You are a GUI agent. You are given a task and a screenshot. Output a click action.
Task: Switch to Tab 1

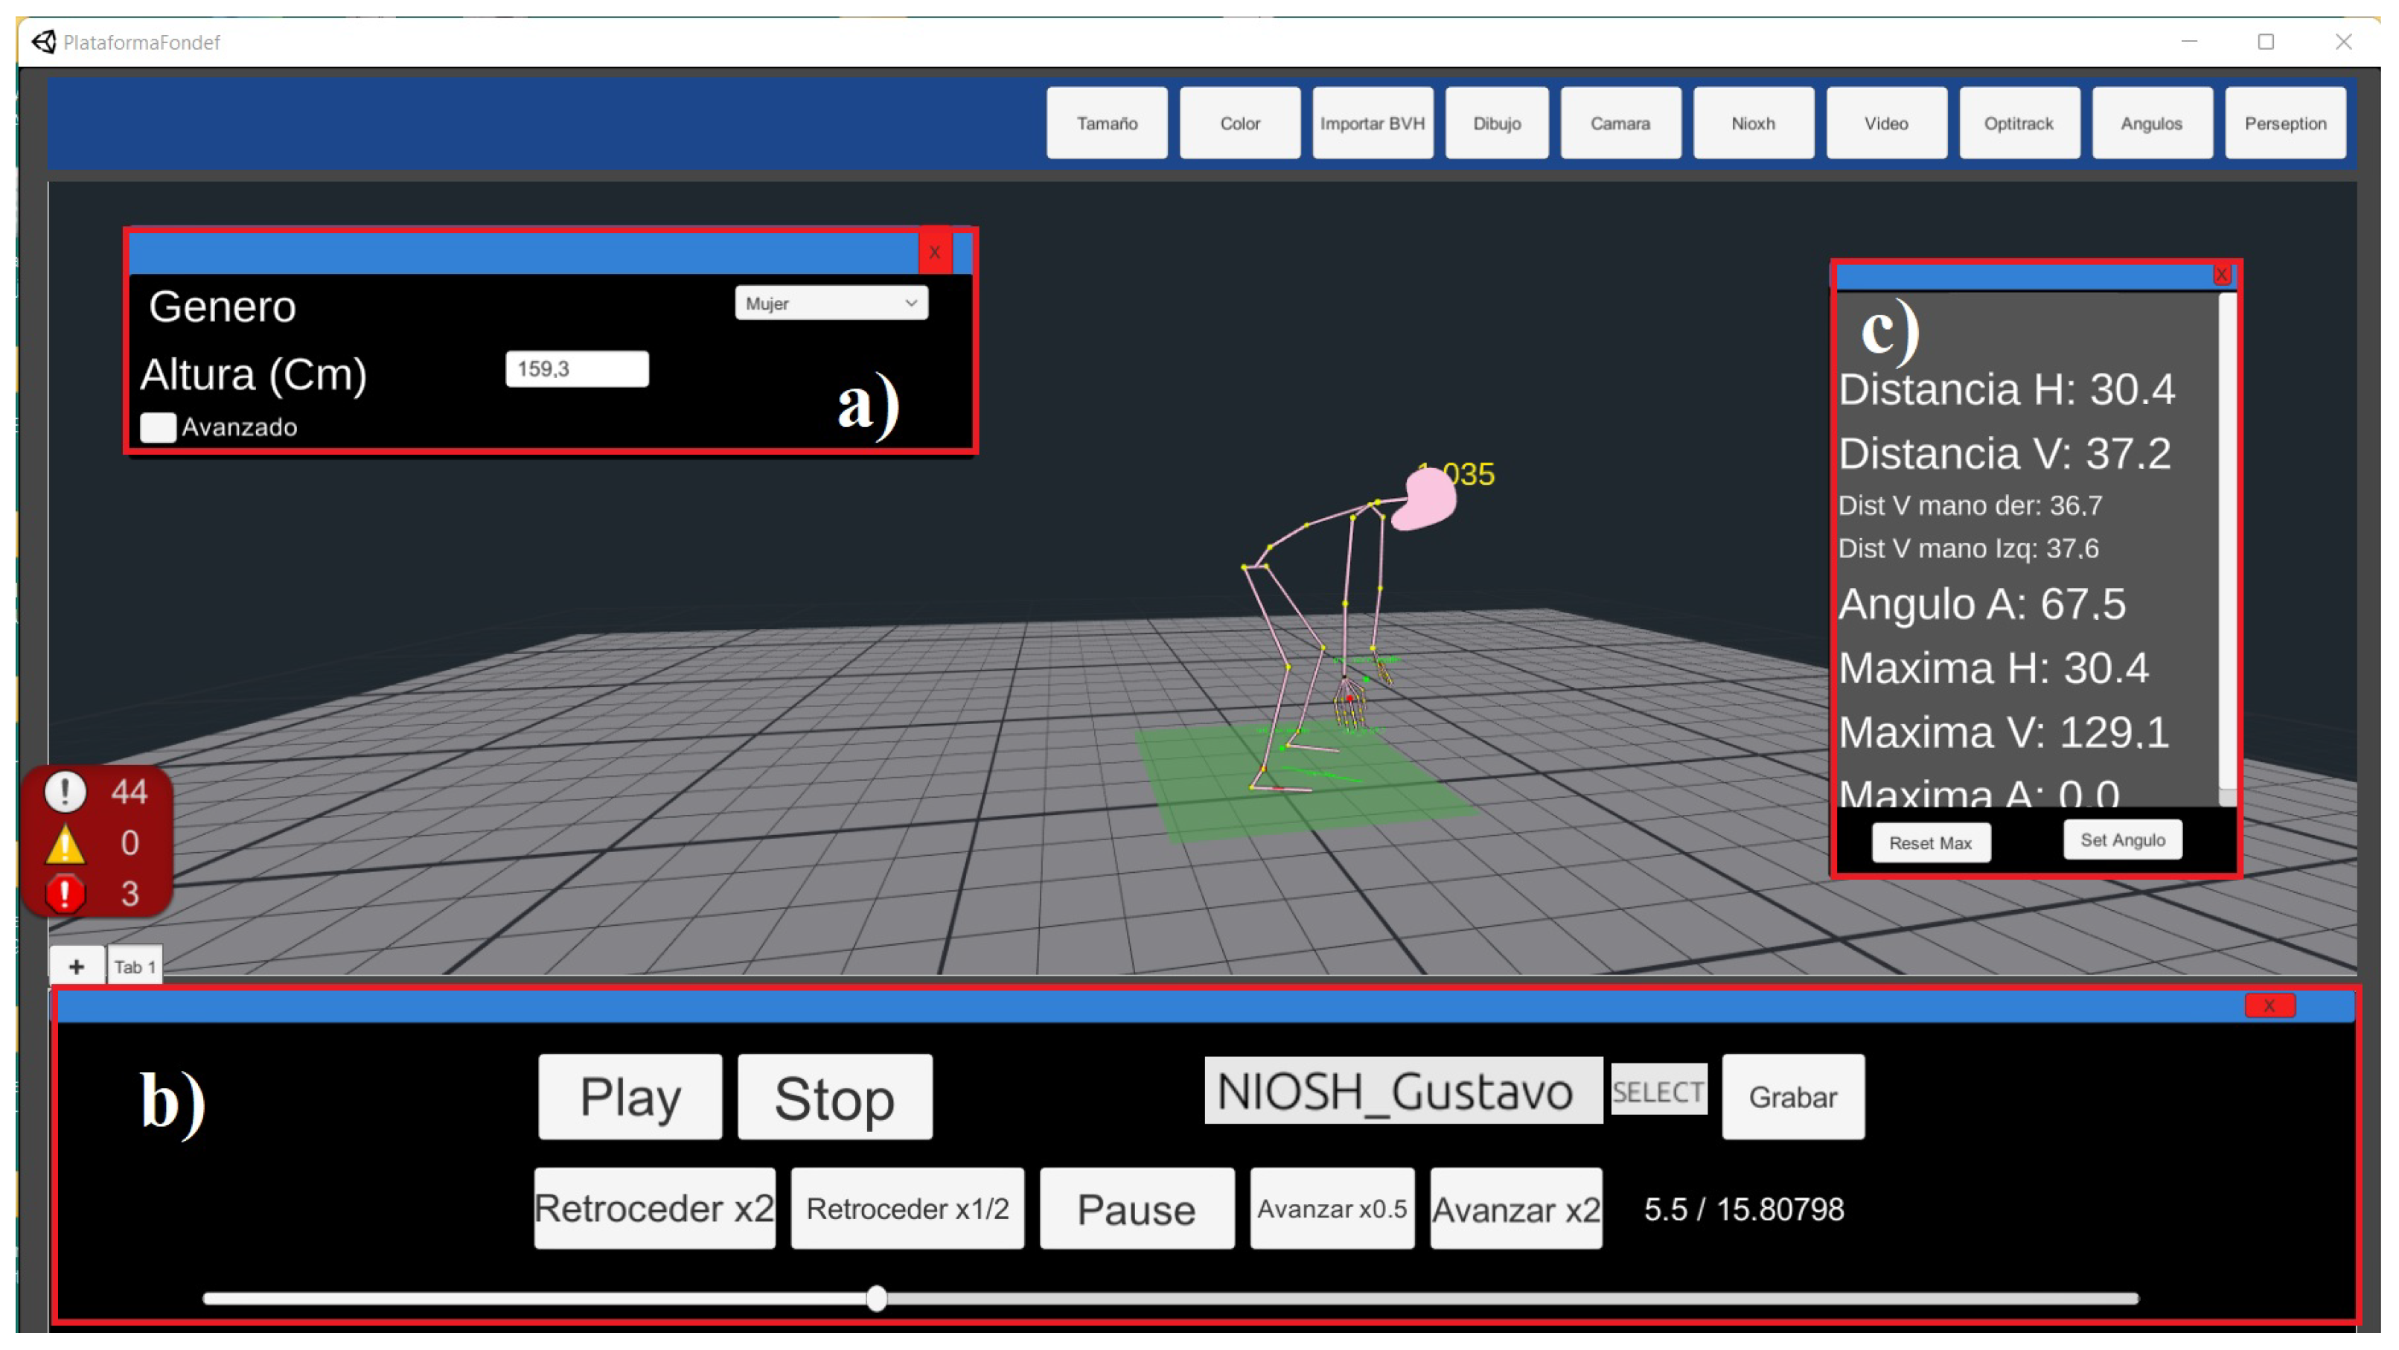[x=135, y=967]
